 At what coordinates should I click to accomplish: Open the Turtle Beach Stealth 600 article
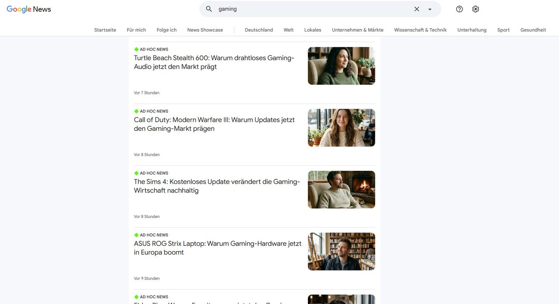pyautogui.click(x=214, y=62)
